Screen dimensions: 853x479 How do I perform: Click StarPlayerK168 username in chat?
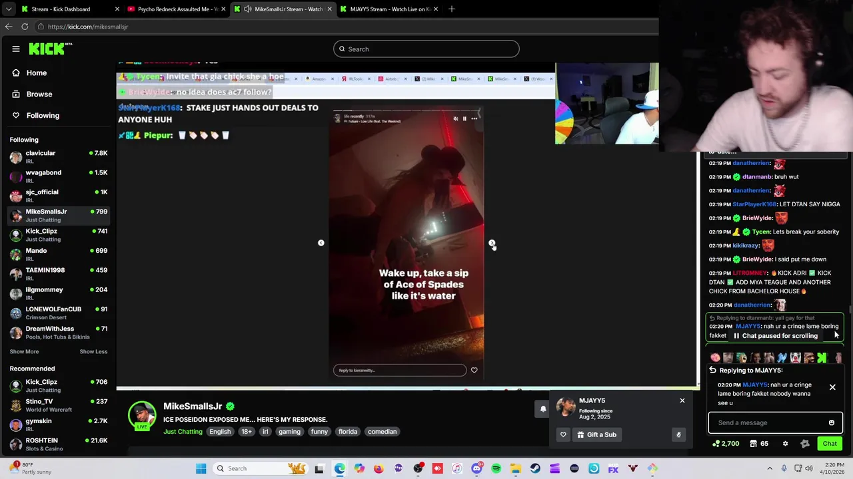point(755,204)
